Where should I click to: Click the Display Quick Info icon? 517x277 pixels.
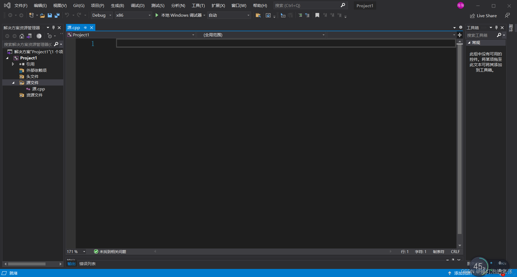tap(283, 15)
